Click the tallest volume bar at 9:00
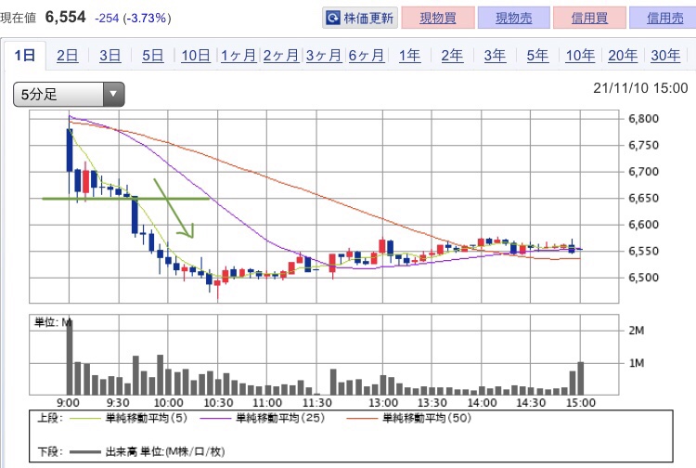Viewport: 696px width, 468px height. [x=70, y=357]
